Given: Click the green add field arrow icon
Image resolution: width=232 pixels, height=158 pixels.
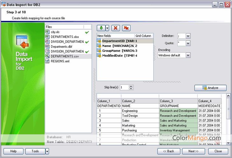Looking at the screenshot, I should [x=101, y=28].
